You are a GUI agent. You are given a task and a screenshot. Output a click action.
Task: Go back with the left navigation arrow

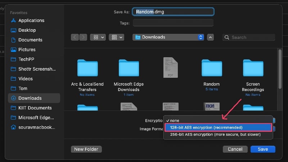tap(75, 37)
